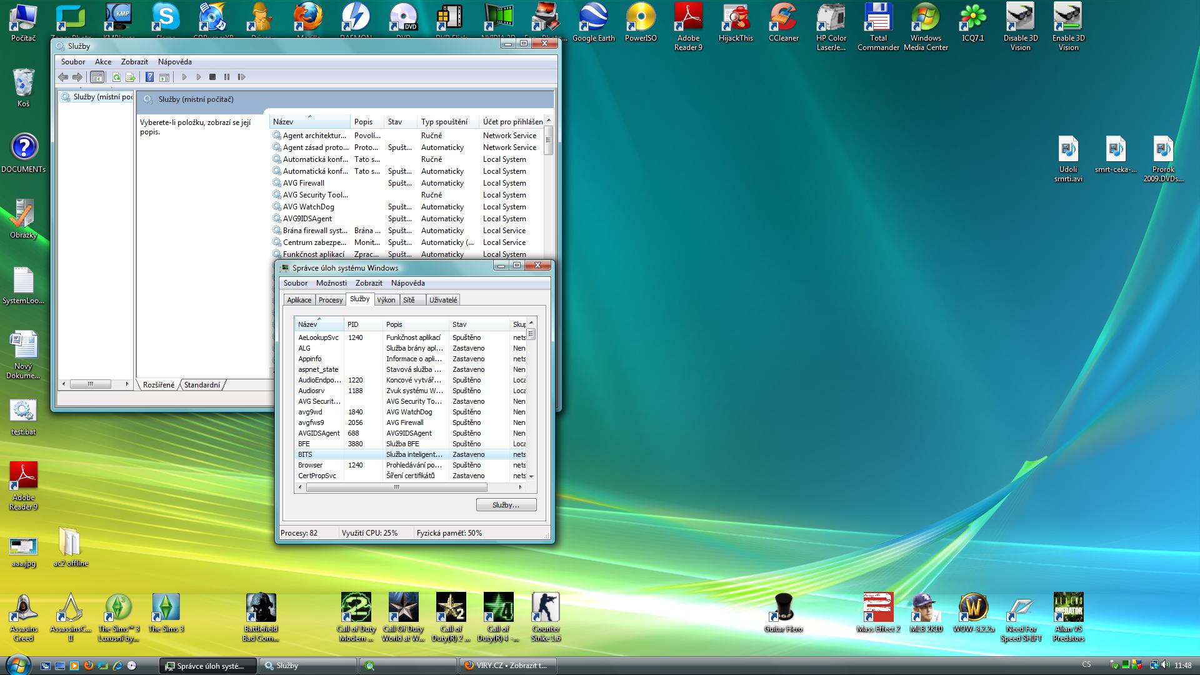Open the Možnosti menu in Task Manager
Image resolution: width=1200 pixels, height=675 pixels.
(x=331, y=283)
